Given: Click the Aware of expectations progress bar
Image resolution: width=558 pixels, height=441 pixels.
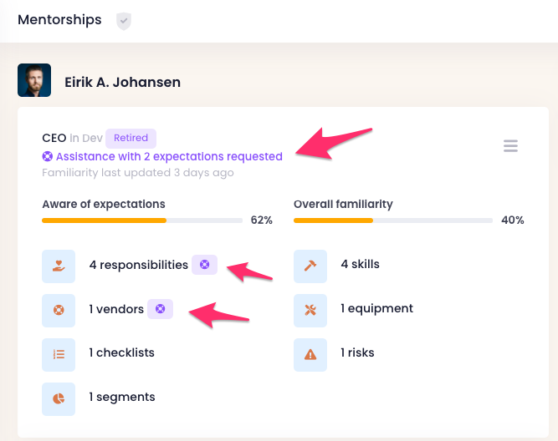Looking at the screenshot, I should [141, 220].
